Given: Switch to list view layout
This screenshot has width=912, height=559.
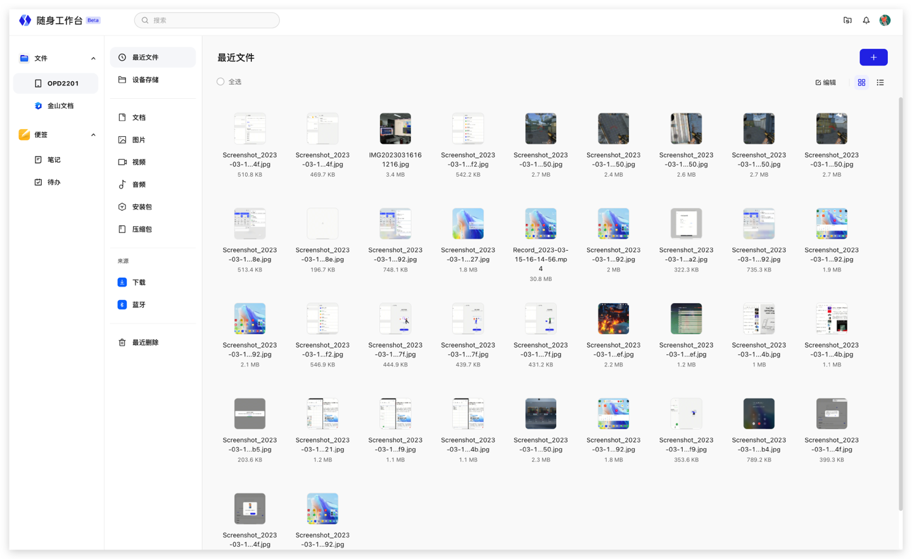Looking at the screenshot, I should coord(880,82).
